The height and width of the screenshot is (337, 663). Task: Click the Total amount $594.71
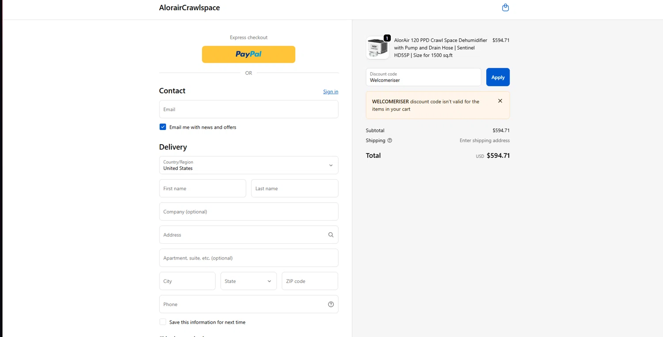tap(498, 156)
